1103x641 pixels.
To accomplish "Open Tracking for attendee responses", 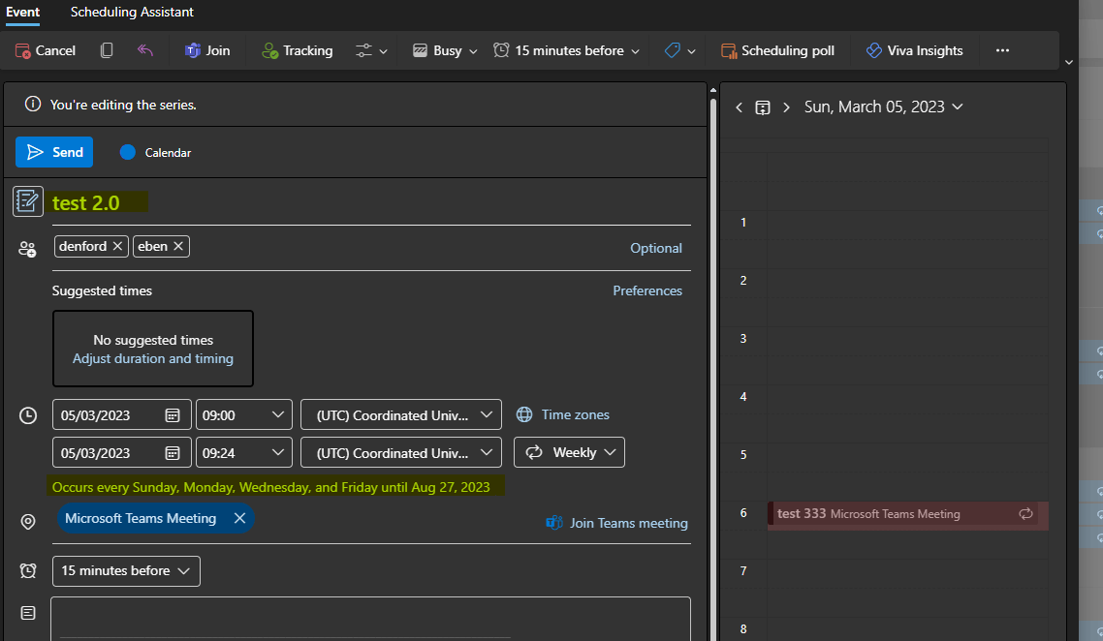I will point(297,50).
